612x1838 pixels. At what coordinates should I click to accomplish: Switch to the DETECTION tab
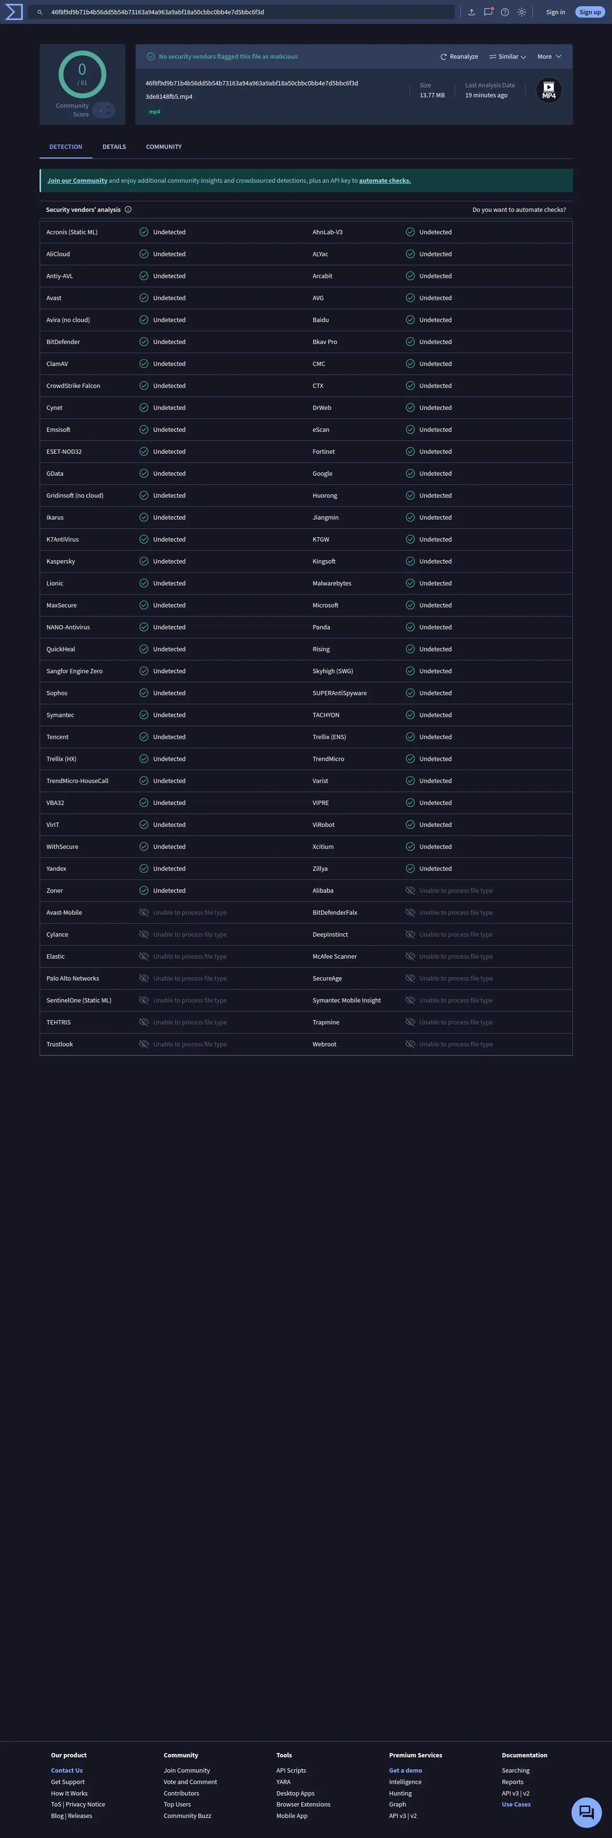tap(66, 147)
